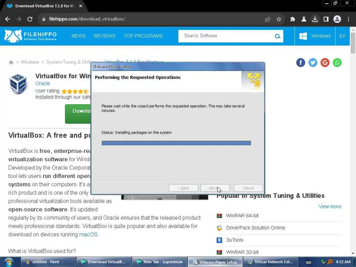
Task: Click the macOS link in description
Action: (x=88, y=235)
